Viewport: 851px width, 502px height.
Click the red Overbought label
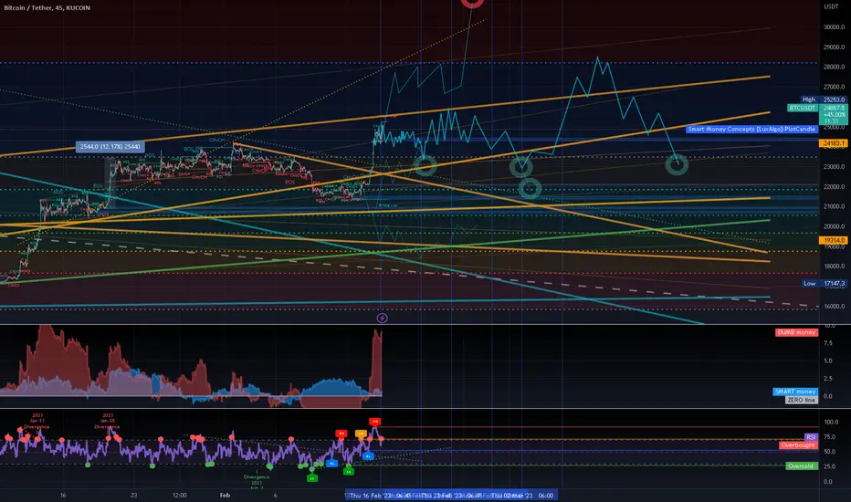[798, 445]
